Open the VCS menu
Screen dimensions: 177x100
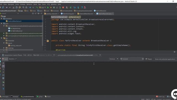pyautogui.click(x=48, y=4)
